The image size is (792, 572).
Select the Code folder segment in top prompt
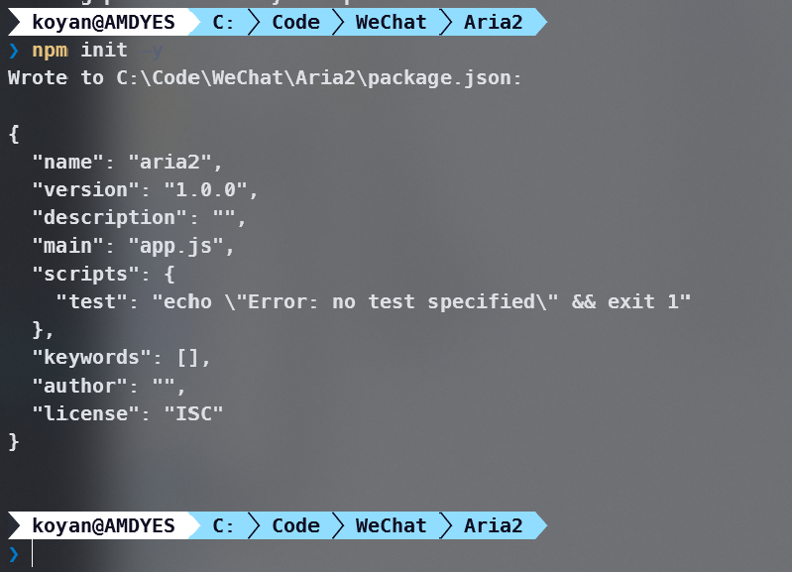296,22
